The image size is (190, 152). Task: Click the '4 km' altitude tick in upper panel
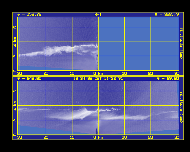point(15,42)
